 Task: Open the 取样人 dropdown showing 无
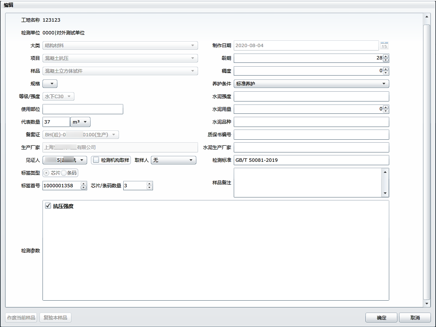point(173,160)
